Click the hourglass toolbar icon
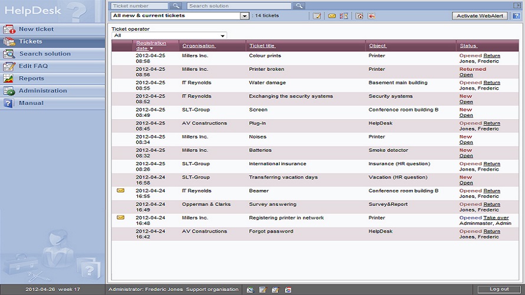This screenshot has height=295, width=525. [x=344, y=16]
